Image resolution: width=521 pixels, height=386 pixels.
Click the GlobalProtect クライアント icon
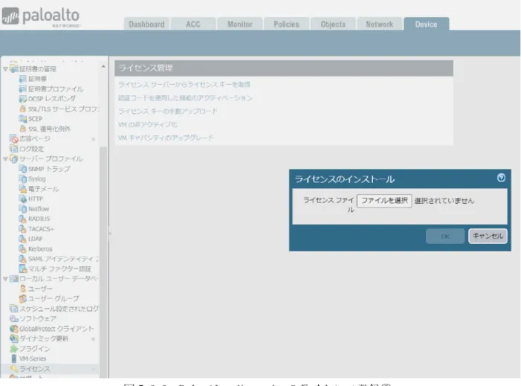(14, 329)
